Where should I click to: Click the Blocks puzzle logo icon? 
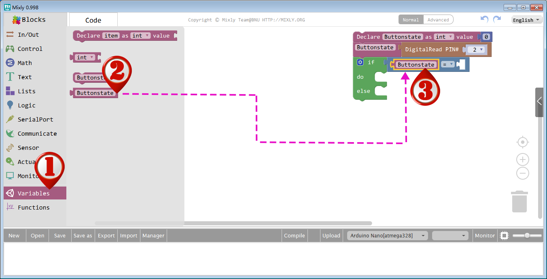tap(16, 20)
